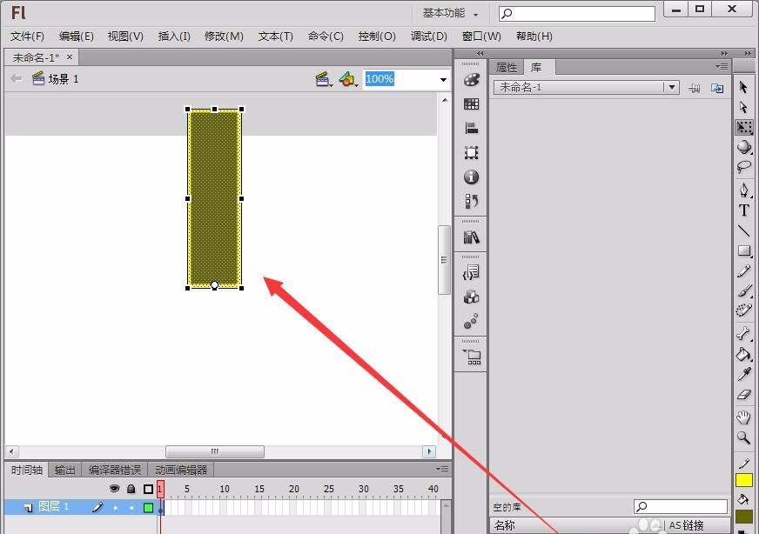Open the Components panel icon

(x=471, y=297)
